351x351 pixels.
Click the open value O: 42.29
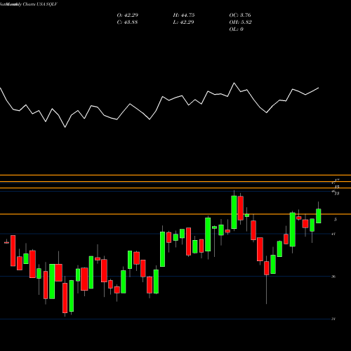[128, 15]
